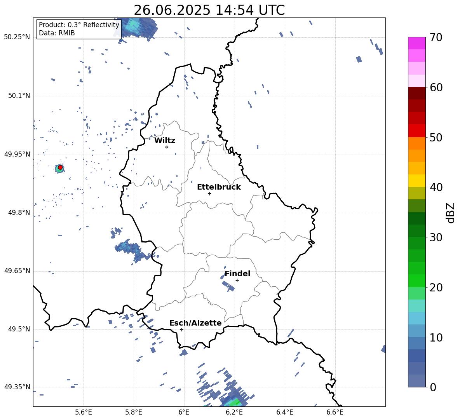Click the 50.1°N latitude label
The width and height of the screenshot is (460, 420).
pos(19,96)
